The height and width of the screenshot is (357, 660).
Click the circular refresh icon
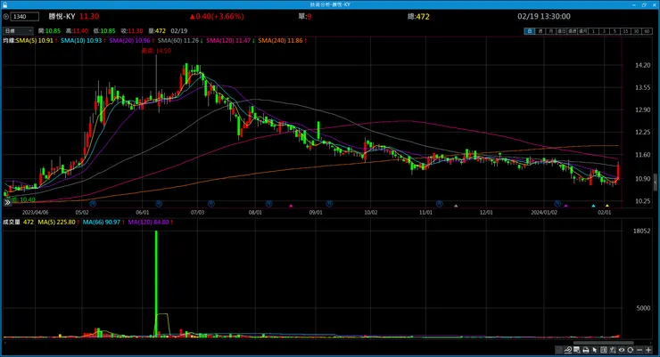(x=630, y=350)
